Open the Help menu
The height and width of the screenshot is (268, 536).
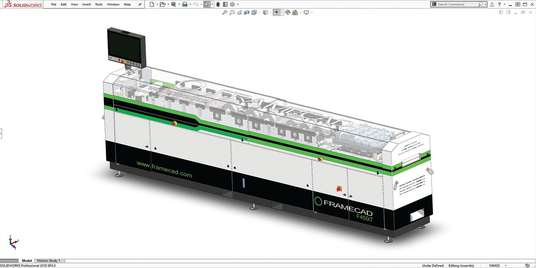coord(127,4)
